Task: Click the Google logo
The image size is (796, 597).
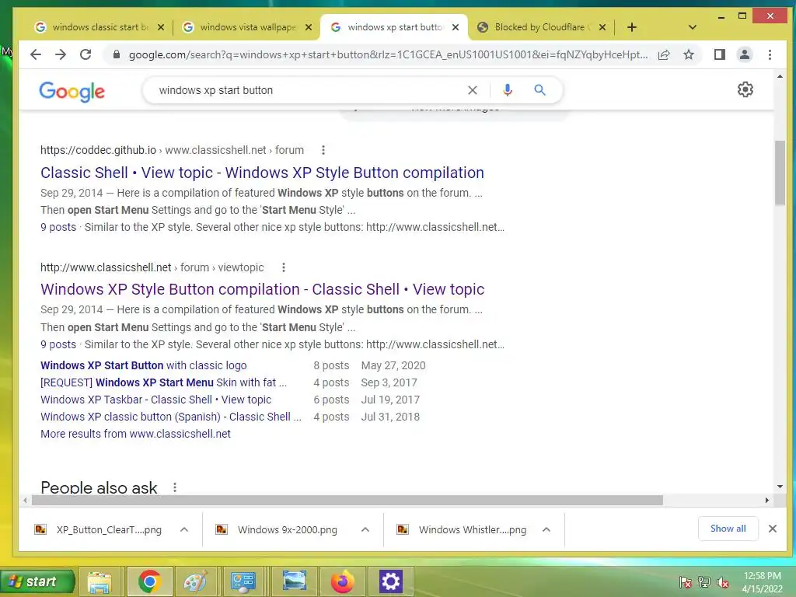Action: pyautogui.click(x=72, y=92)
